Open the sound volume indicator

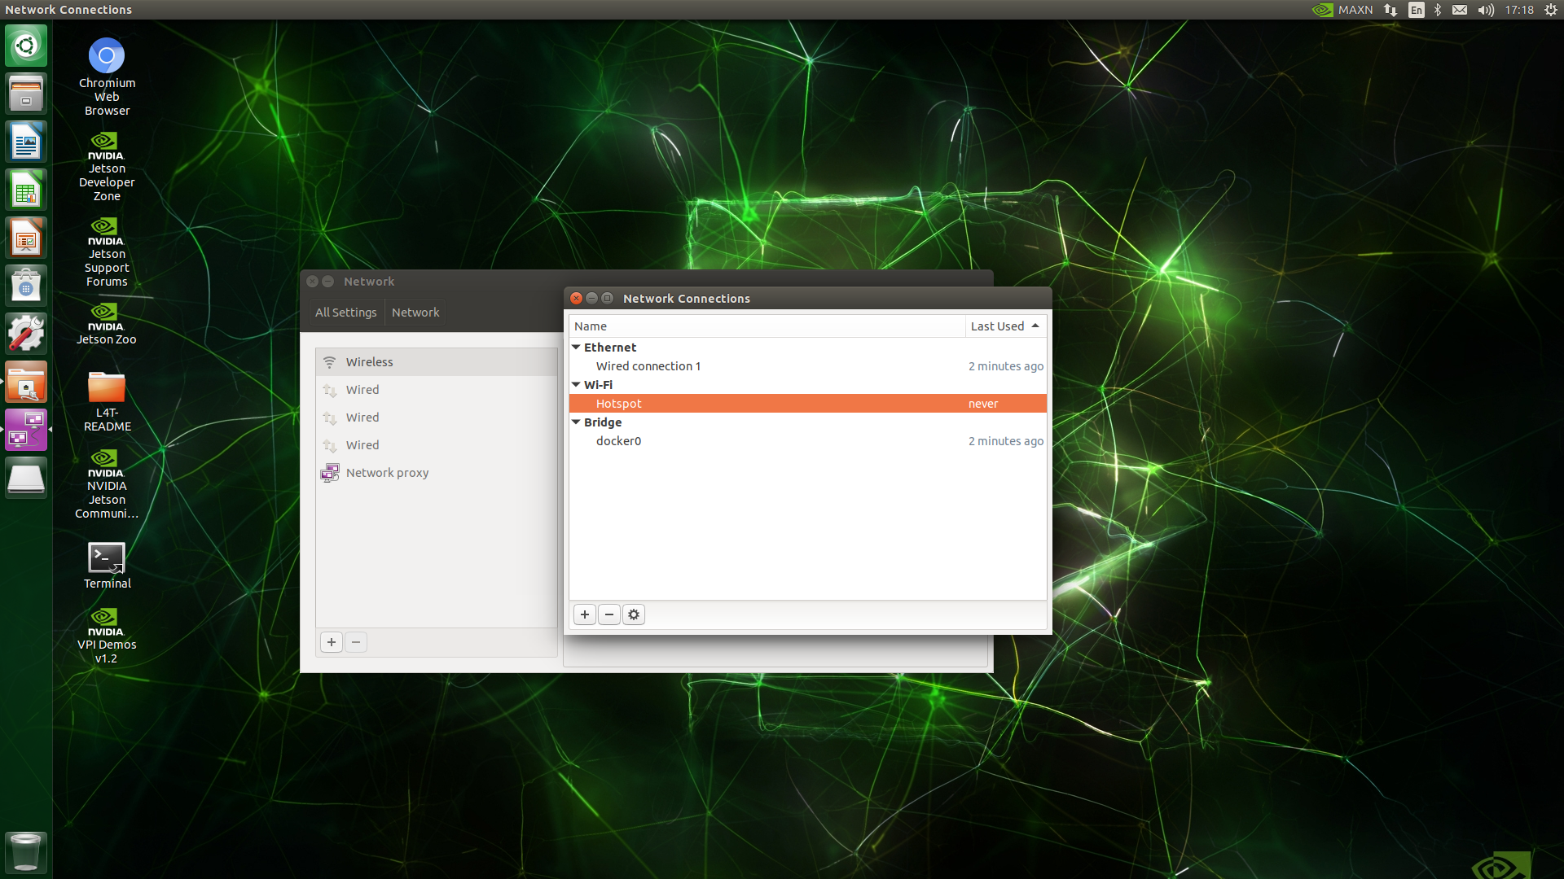(1486, 10)
